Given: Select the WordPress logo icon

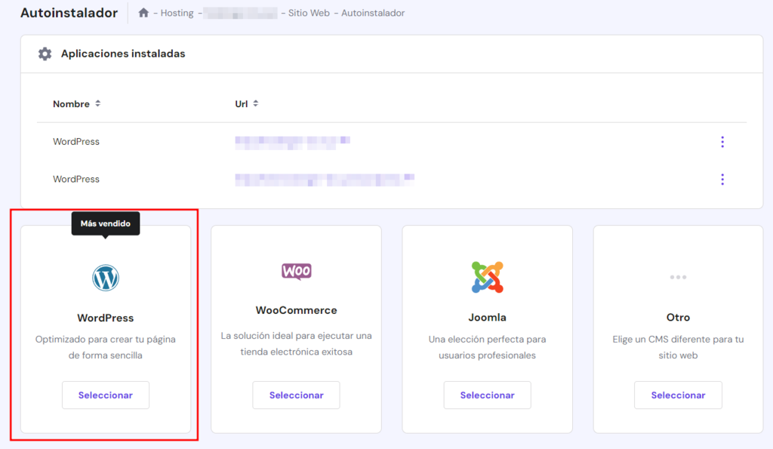Looking at the screenshot, I should tap(105, 277).
